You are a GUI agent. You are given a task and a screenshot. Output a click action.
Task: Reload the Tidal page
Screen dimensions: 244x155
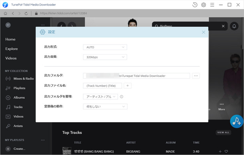click(26, 14)
